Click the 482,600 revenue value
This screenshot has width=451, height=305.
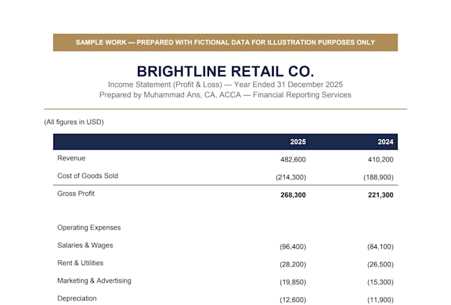(x=293, y=159)
